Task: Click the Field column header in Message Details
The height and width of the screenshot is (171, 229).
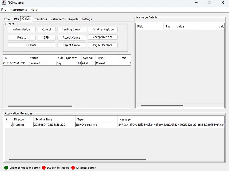Action: tap(150, 26)
